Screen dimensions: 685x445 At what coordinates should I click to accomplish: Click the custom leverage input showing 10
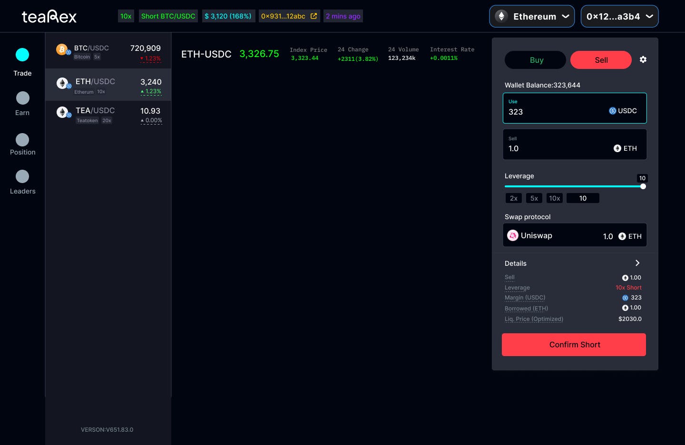pos(583,198)
